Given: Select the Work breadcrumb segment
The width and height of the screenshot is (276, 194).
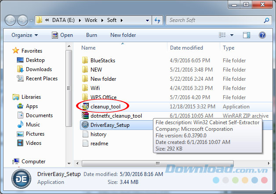Looking at the screenshot, I should pyautogui.click(x=91, y=20).
